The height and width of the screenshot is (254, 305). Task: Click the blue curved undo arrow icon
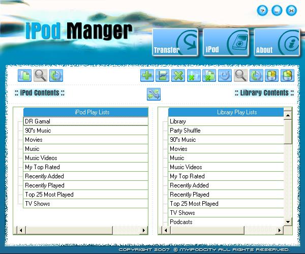point(225,75)
